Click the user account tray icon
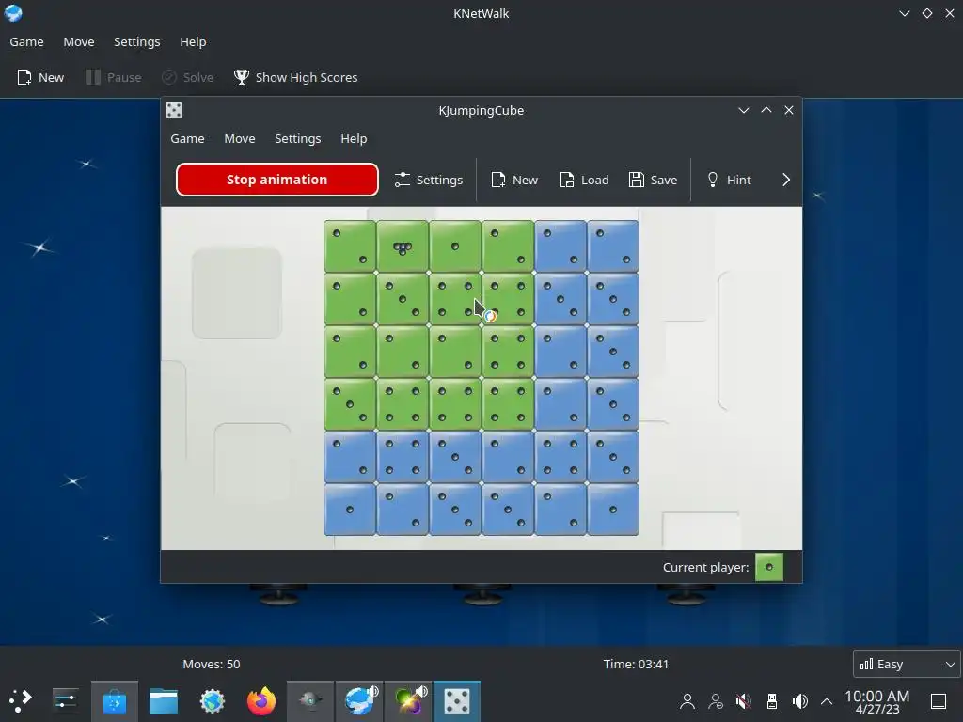Image resolution: width=963 pixels, height=722 pixels. 687,701
